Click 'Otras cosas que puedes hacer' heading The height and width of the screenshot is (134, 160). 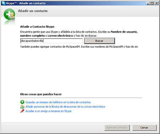41,94
